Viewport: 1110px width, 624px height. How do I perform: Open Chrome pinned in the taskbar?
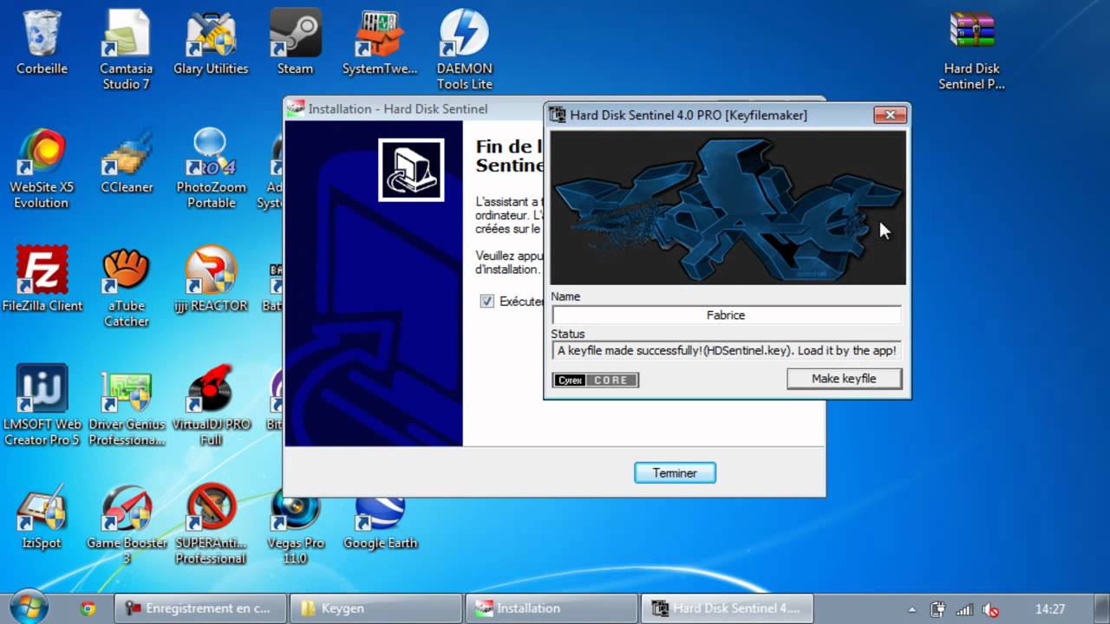click(x=88, y=608)
